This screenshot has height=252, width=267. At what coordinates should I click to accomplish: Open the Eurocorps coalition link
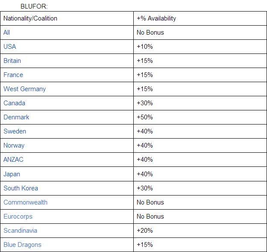tap(18, 216)
